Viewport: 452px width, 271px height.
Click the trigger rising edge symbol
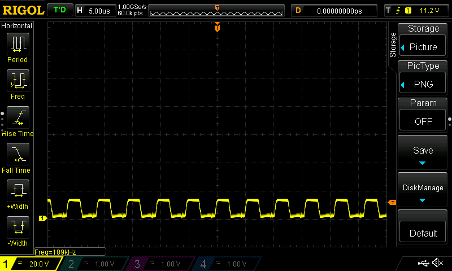tap(398, 11)
